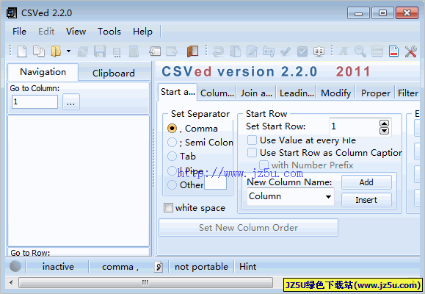425x294 pixels.
Task: Click the single checkmark toolbar icon
Action: coord(286,51)
